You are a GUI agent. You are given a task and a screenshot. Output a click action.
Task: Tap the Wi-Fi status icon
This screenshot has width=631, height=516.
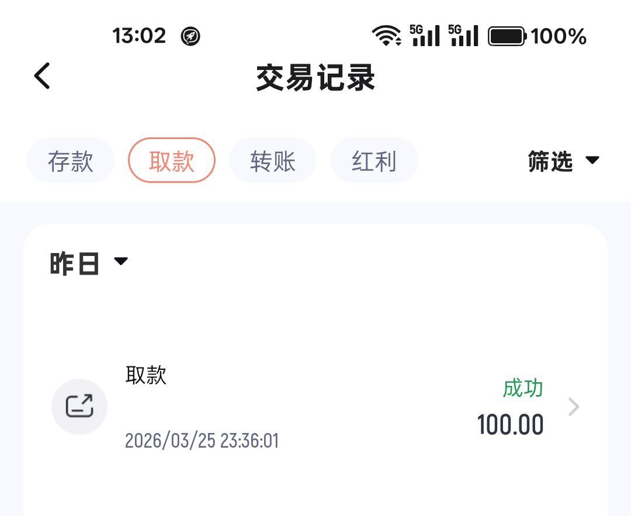coord(386,36)
